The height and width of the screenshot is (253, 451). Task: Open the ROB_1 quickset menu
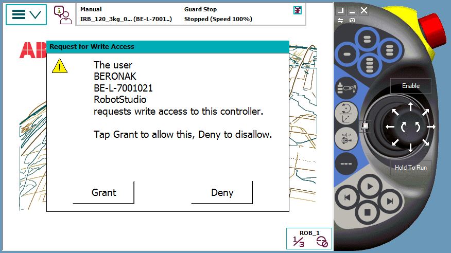pyautogui.click(x=309, y=239)
